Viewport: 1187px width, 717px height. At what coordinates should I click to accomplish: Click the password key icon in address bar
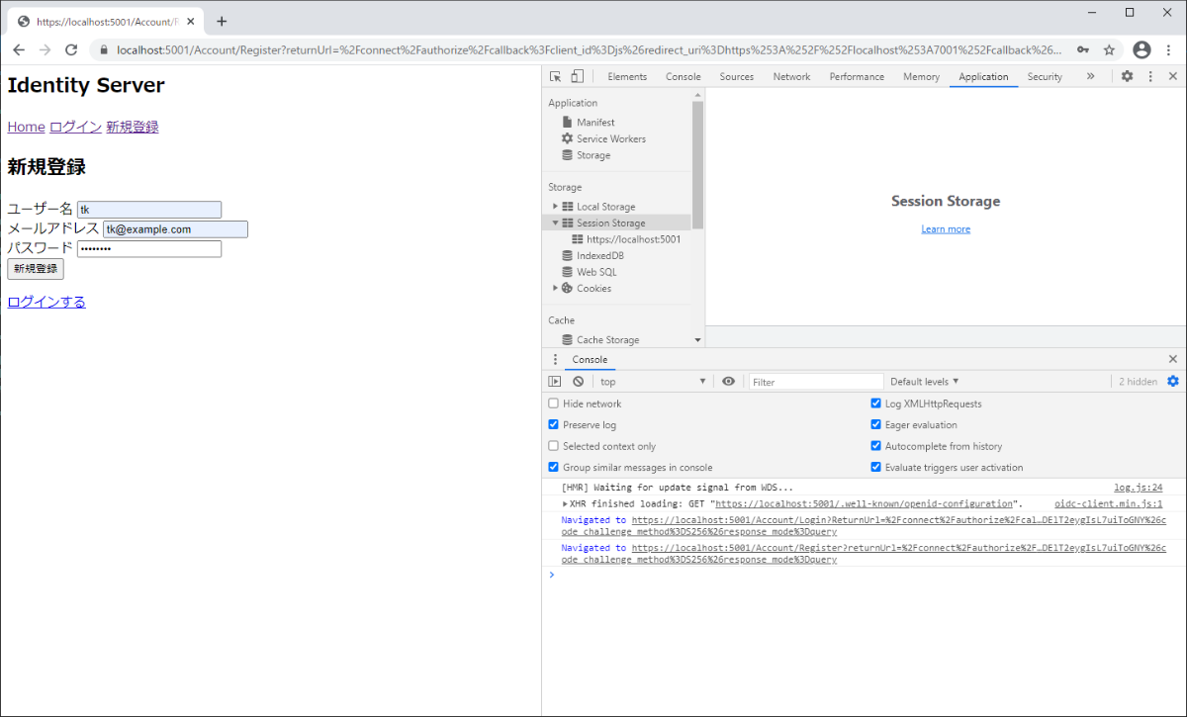1084,49
